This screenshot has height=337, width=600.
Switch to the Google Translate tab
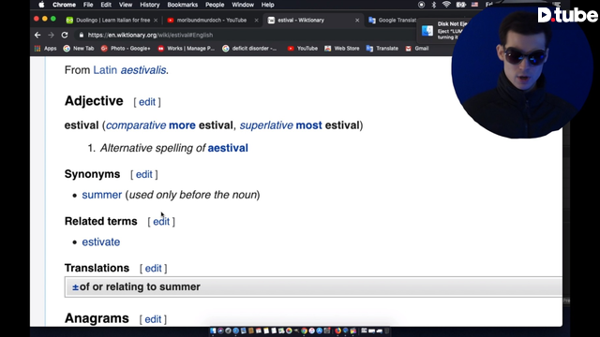[392, 21]
